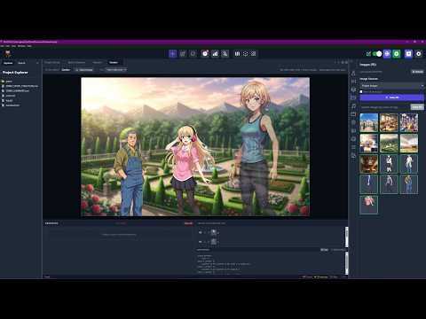The width and height of the screenshot is (426, 319).
Task: Select the aerial green garden thumbnail
Action: (x=389, y=143)
